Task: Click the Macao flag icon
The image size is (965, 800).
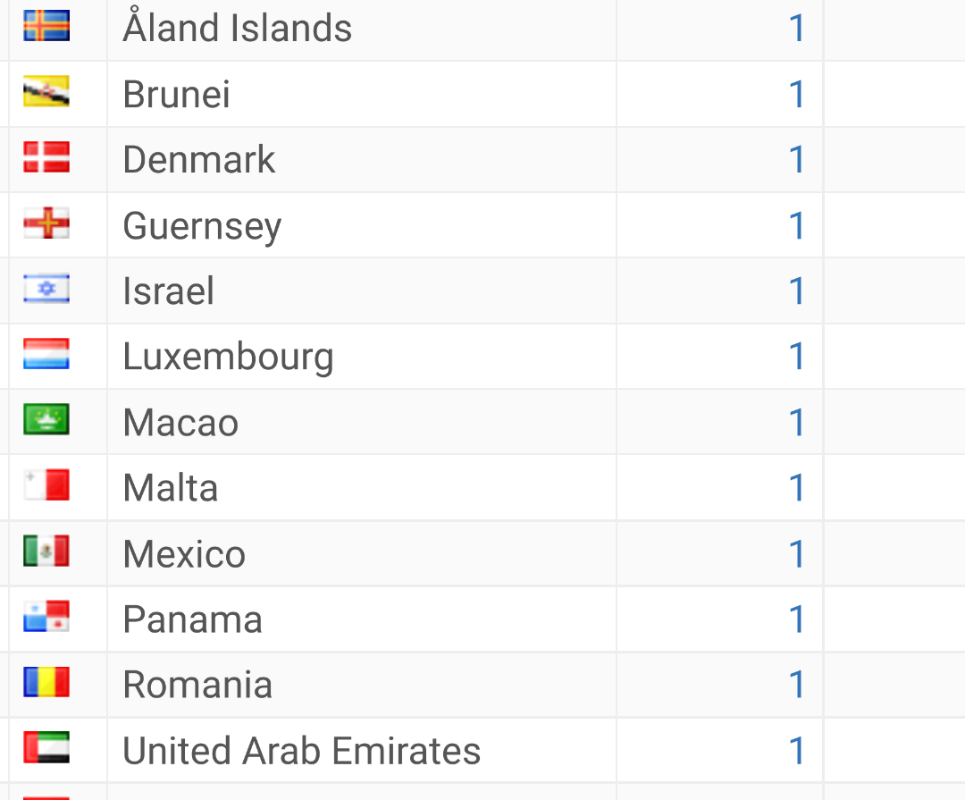Action: click(46, 419)
